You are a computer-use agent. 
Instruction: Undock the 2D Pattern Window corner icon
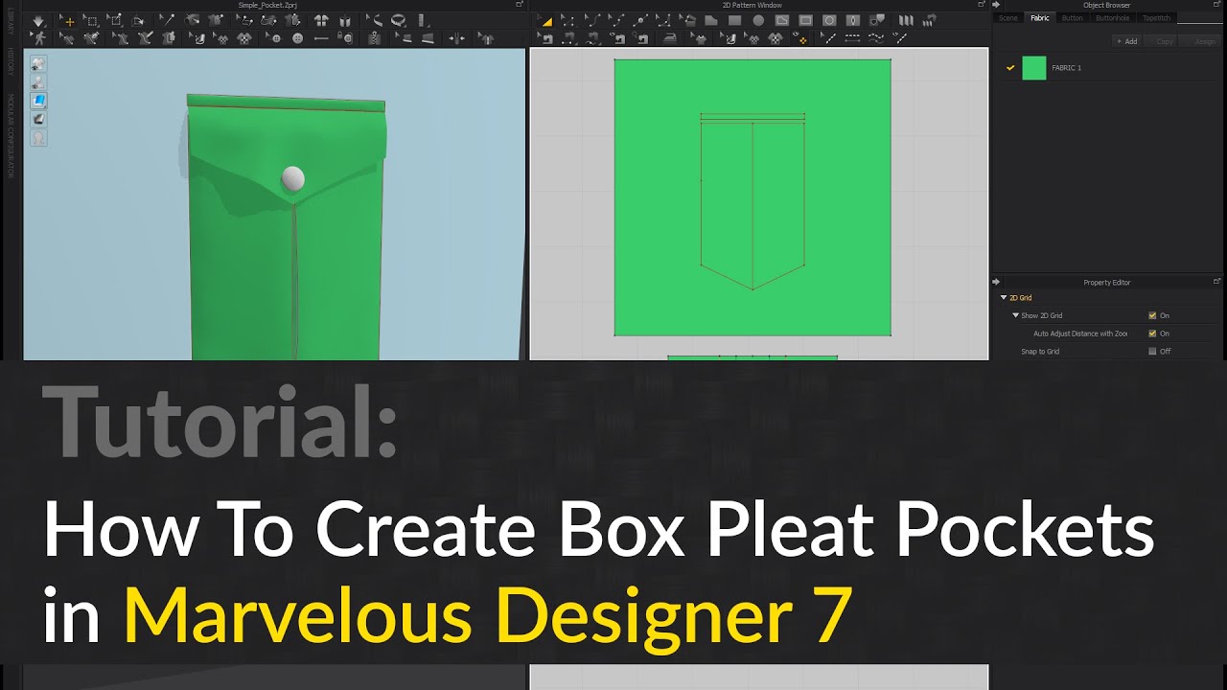point(983,5)
